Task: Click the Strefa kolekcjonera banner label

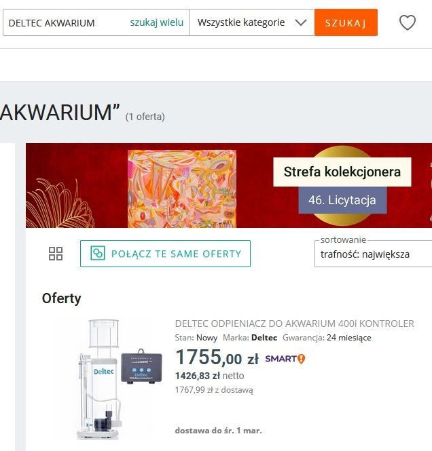Action: [342, 172]
